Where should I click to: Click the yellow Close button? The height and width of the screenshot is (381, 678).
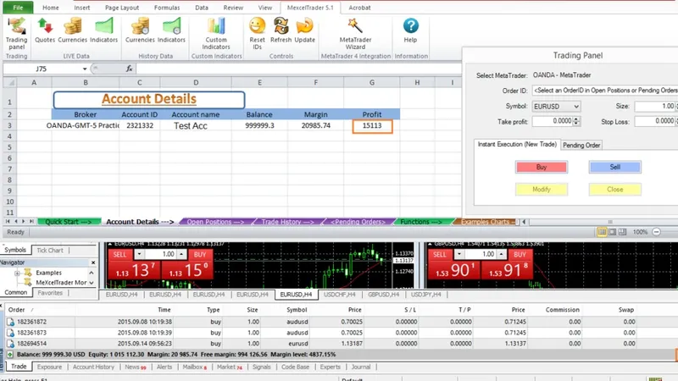[615, 189]
